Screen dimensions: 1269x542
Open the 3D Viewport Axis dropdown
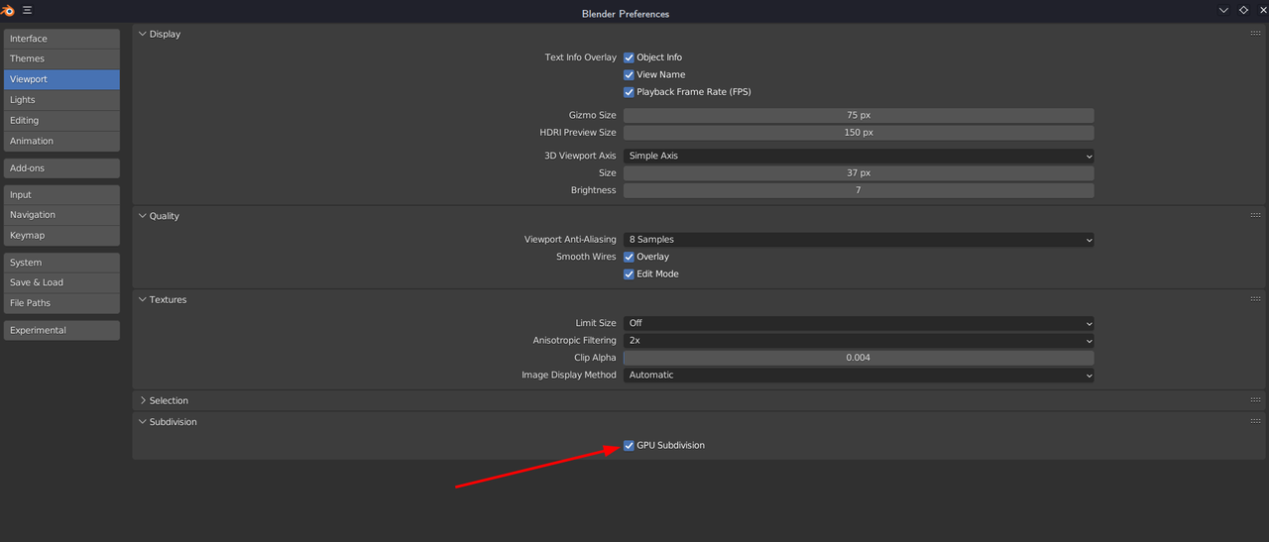859,156
